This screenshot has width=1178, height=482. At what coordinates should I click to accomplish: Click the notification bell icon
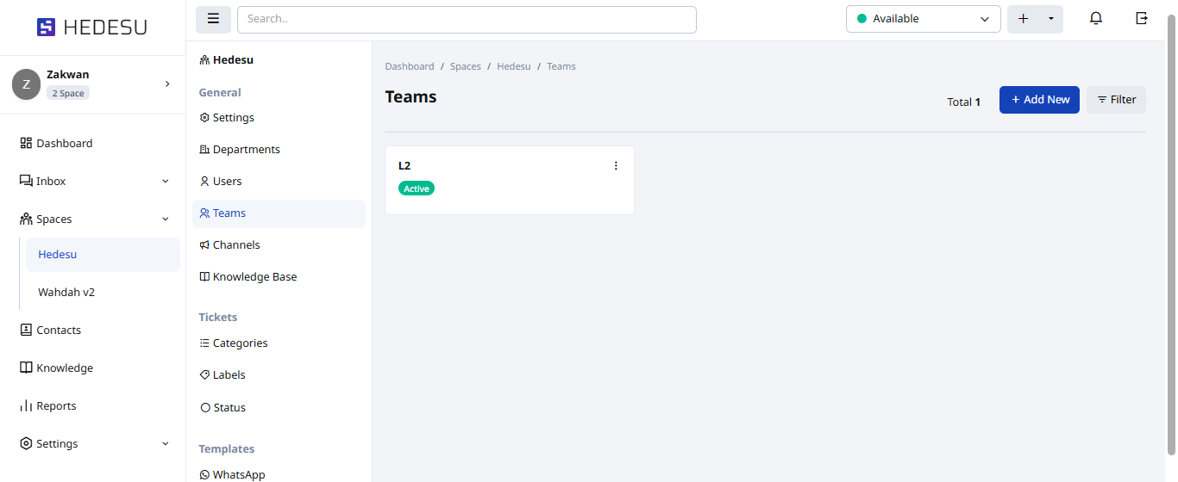[1096, 19]
